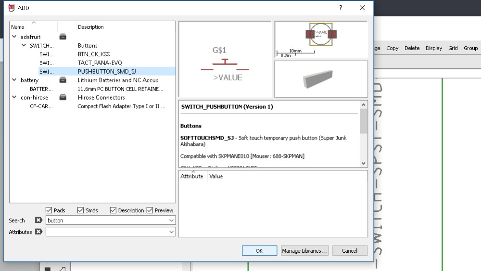Viewport: 481px width, 271px height.
Task: Open Manage Libraries...
Action: [x=304, y=251]
